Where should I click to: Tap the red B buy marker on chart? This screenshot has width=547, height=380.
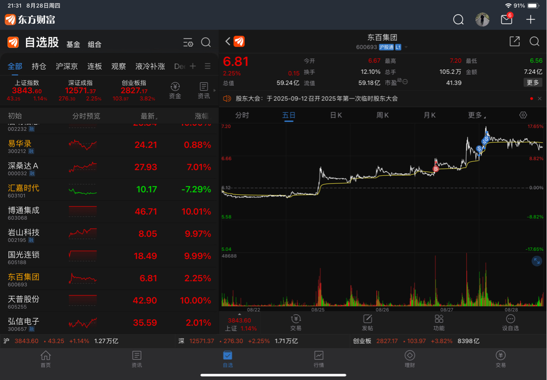[x=435, y=169]
